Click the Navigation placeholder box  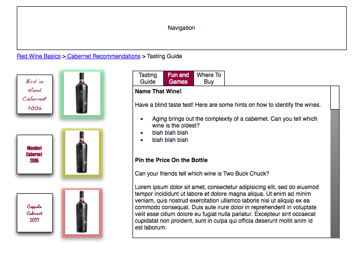click(x=181, y=28)
